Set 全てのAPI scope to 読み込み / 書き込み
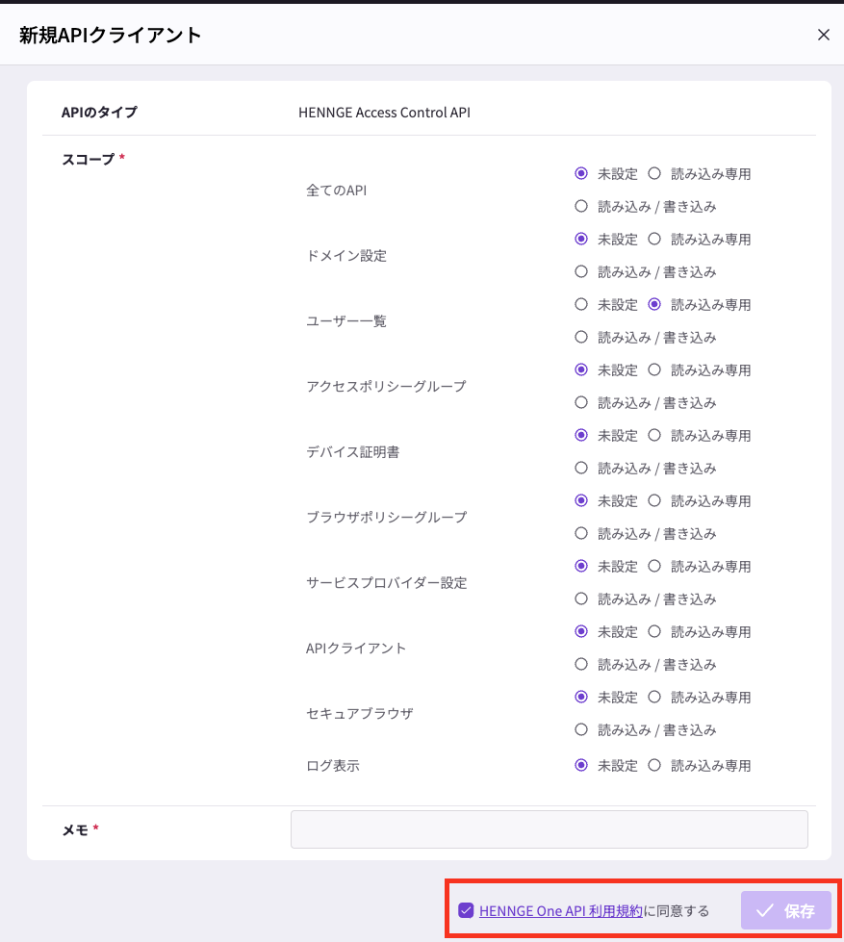 tap(580, 206)
